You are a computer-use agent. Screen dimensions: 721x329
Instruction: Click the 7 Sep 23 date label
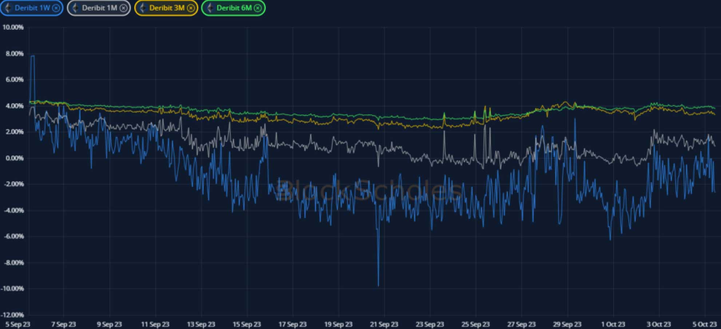[64, 324]
